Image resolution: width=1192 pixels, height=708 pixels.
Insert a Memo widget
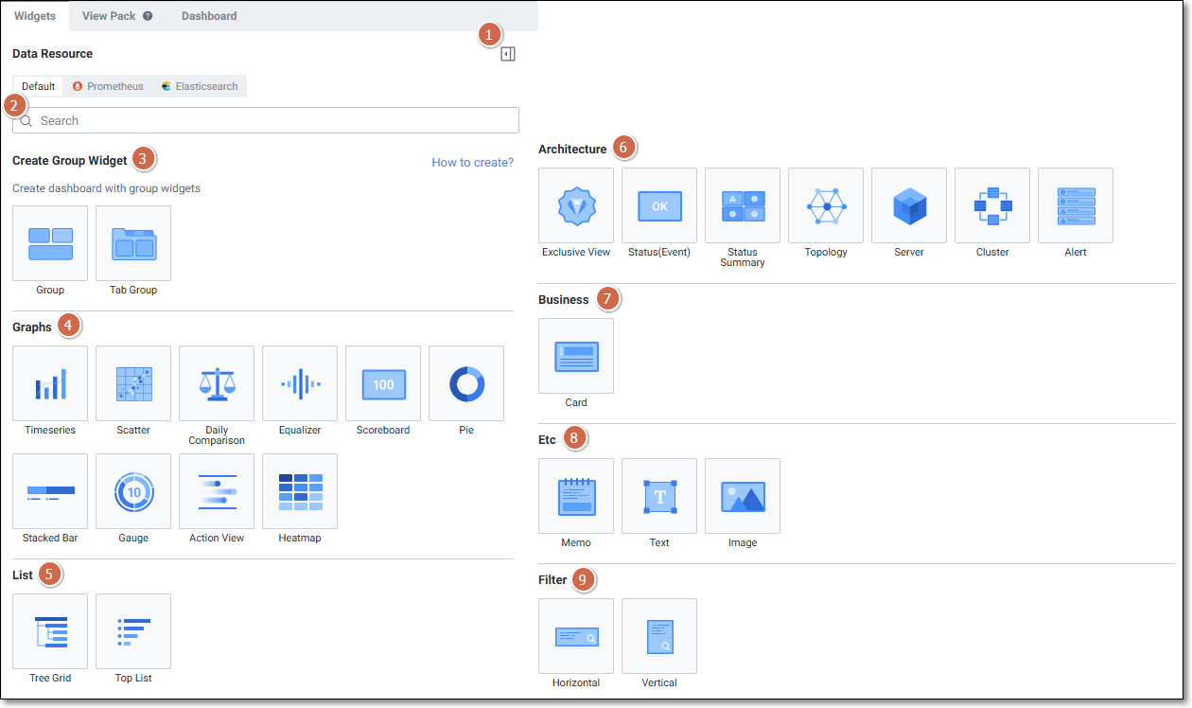click(576, 496)
